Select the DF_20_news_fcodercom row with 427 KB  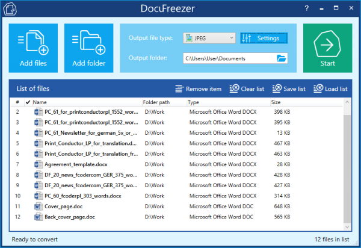(x=176, y=185)
